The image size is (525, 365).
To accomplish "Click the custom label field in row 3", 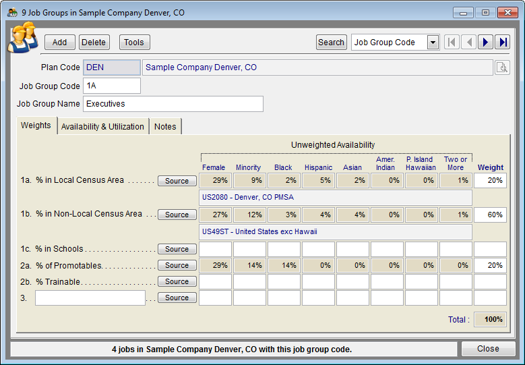I will (90, 298).
